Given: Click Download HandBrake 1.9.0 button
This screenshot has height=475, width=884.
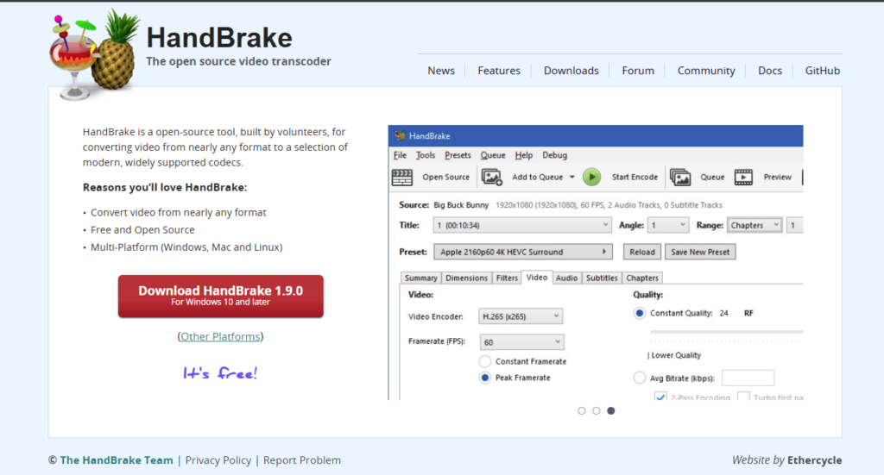Looking at the screenshot, I should pyautogui.click(x=220, y=296).
